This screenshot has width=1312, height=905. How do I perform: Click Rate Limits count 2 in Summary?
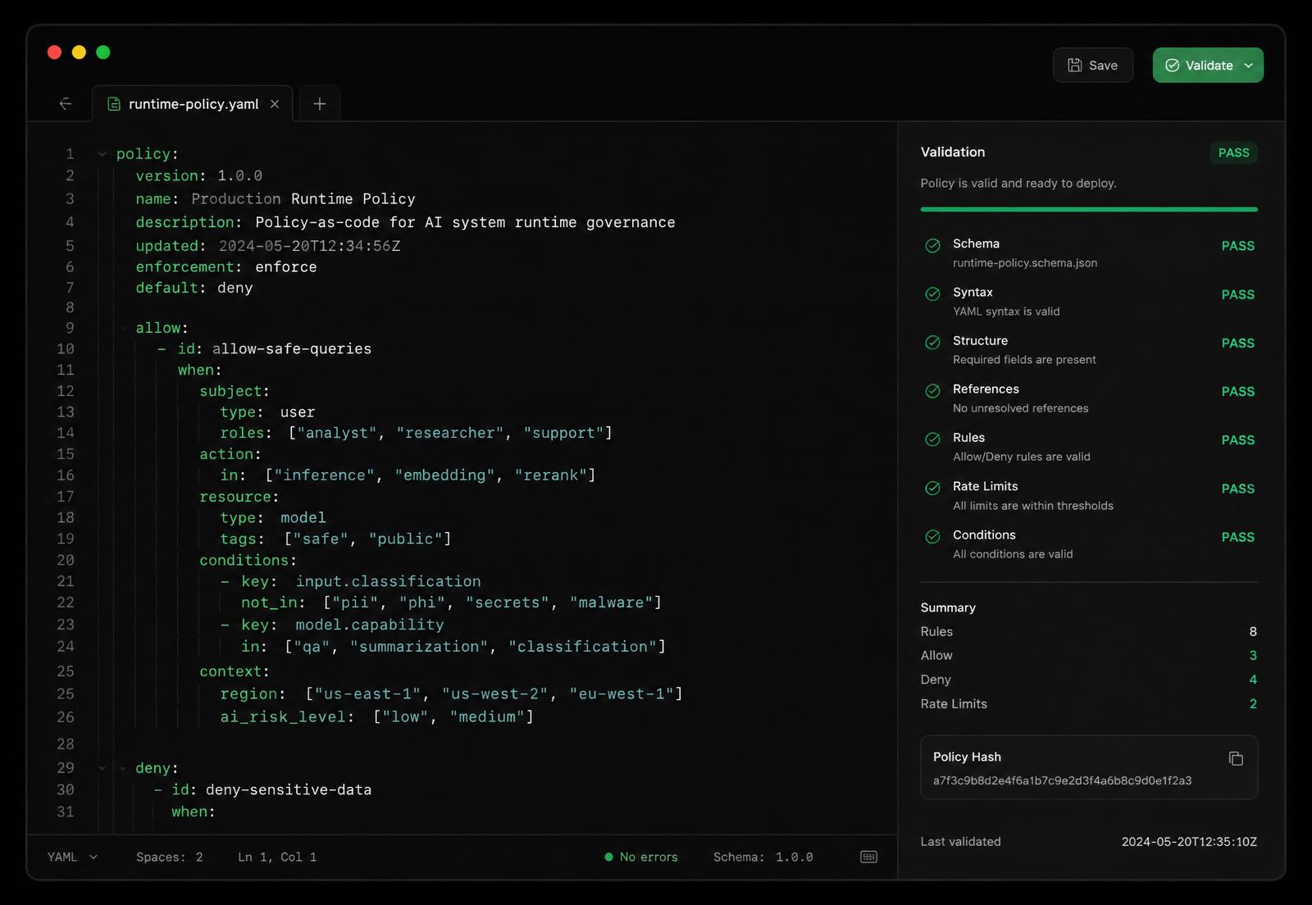[1253, 704]
